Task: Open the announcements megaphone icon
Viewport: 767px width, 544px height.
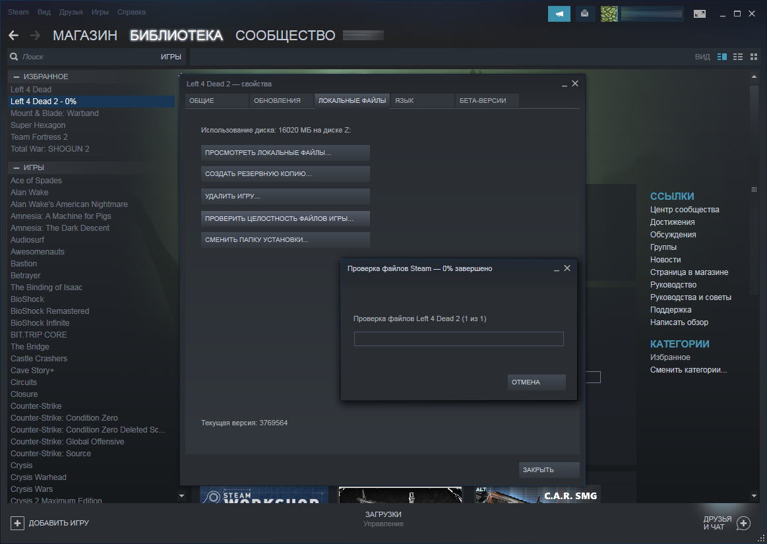Action: click(x=559, y=14)
